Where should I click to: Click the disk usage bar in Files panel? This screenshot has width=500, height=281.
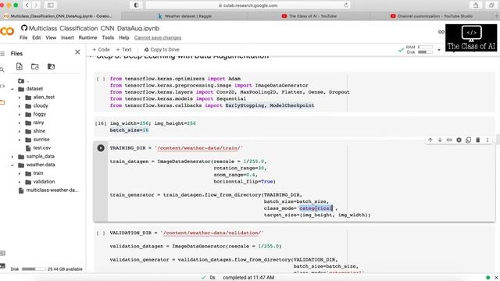(34, 269)
